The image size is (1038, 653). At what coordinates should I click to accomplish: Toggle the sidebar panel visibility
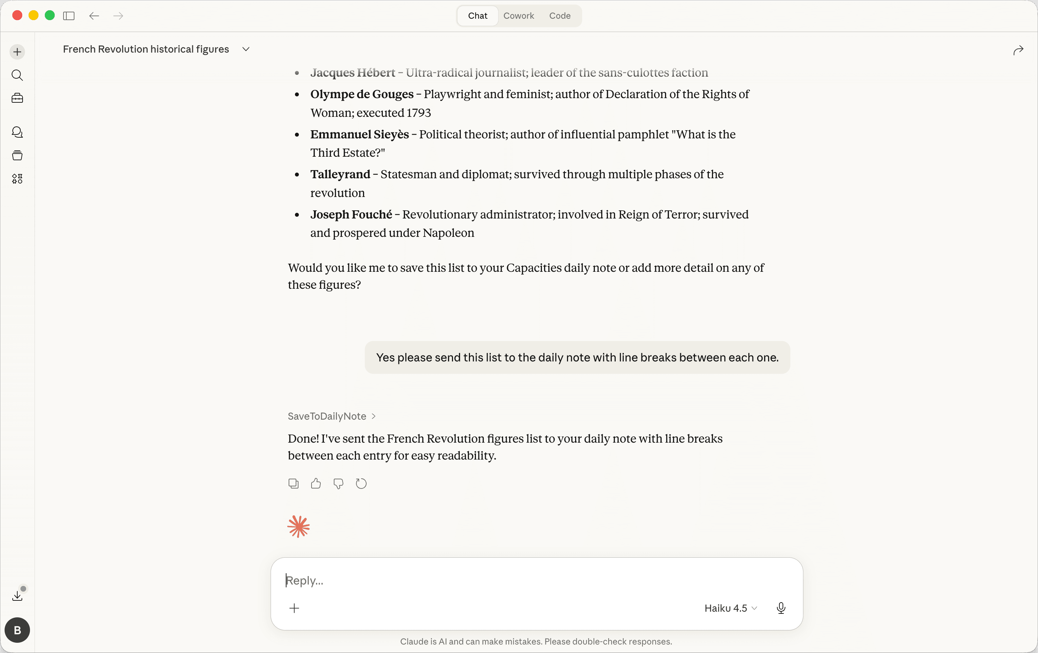click(68, 16)
